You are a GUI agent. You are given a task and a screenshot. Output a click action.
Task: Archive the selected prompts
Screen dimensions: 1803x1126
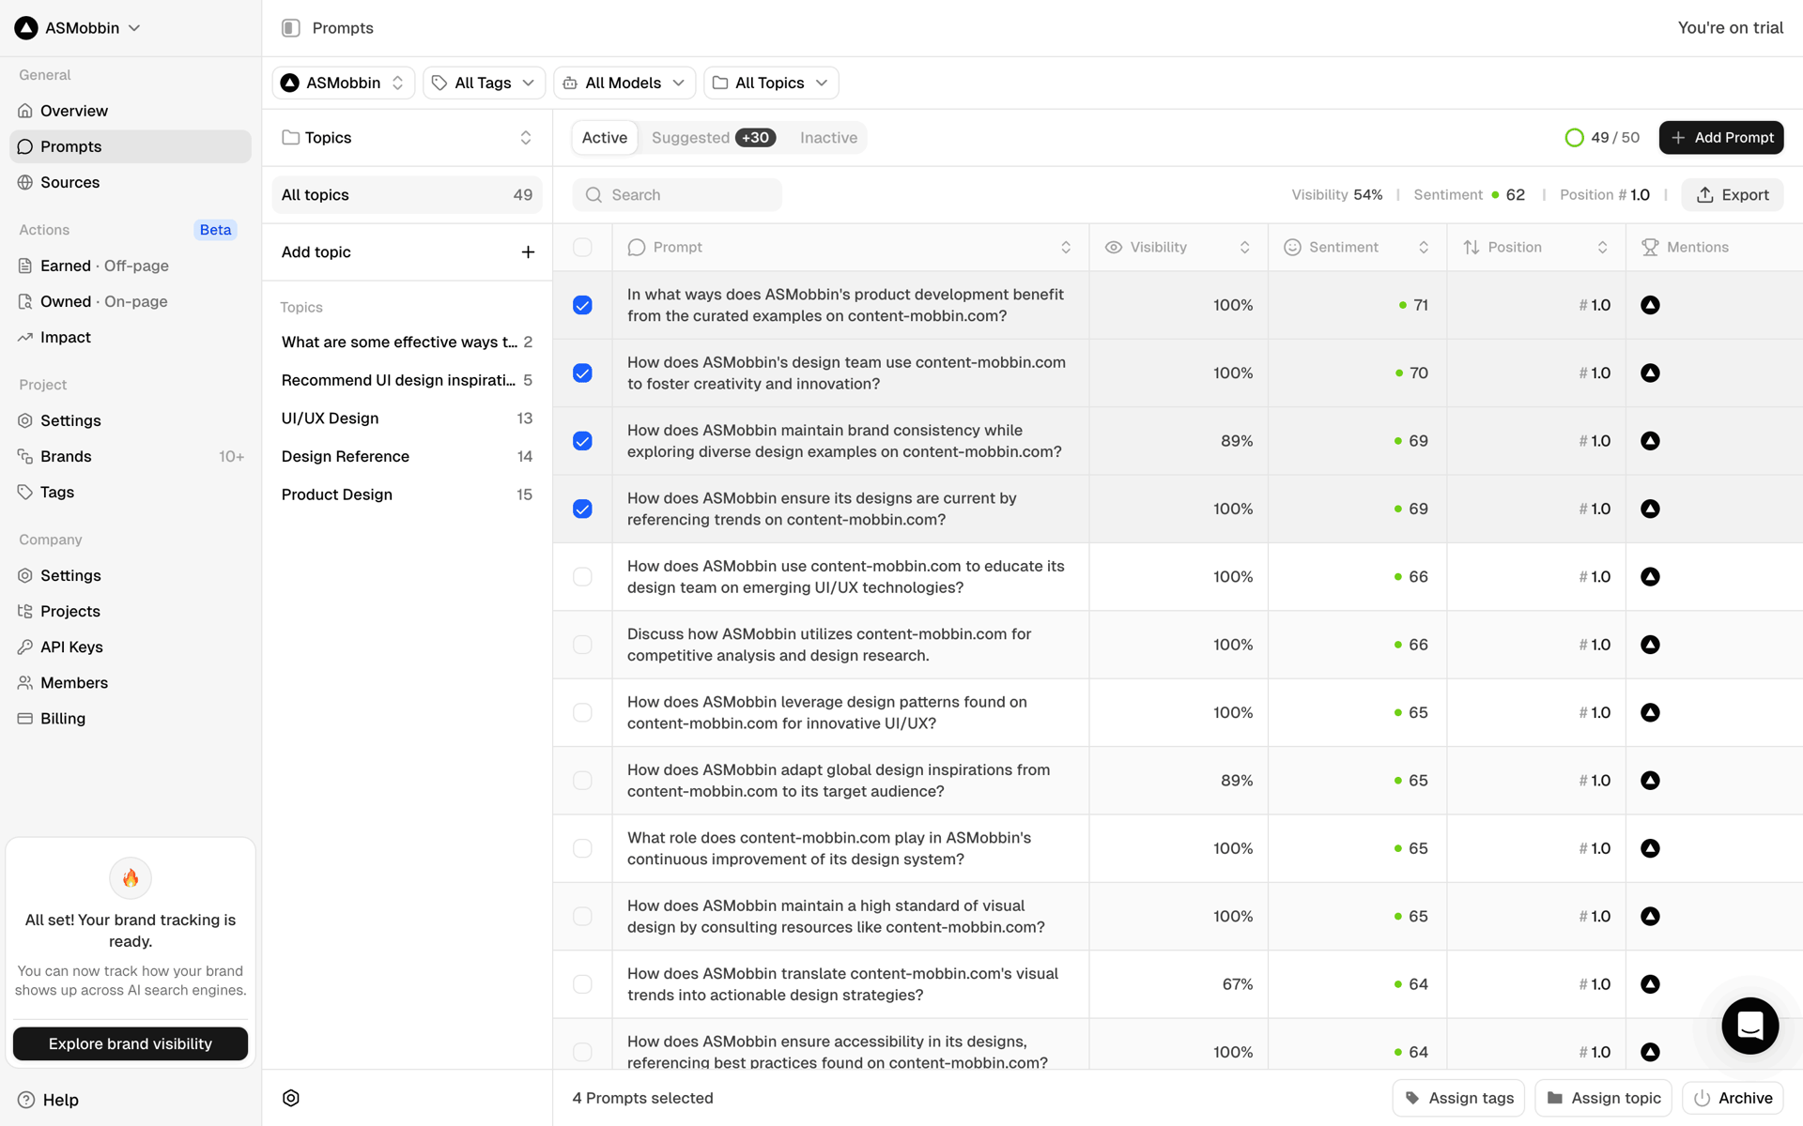1734,1098
